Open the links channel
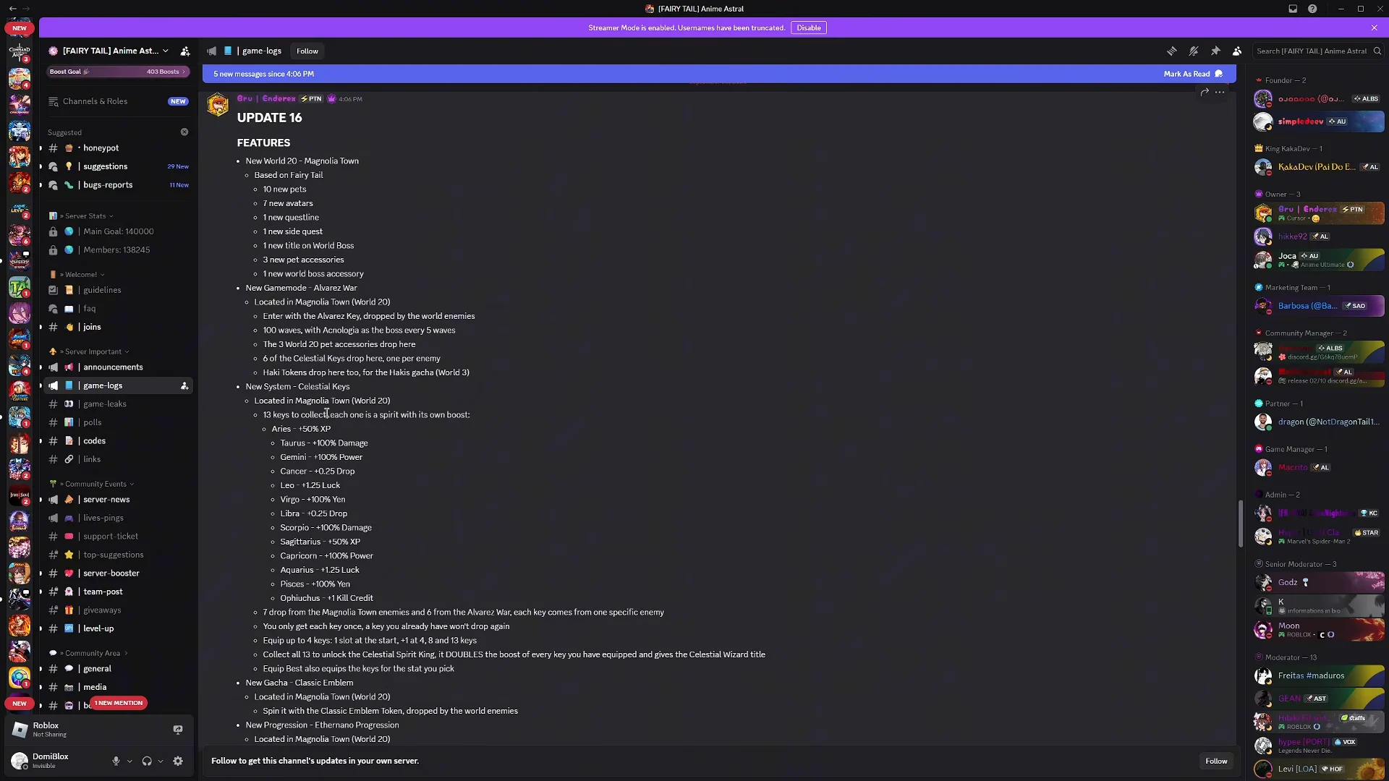 [118, 459]
